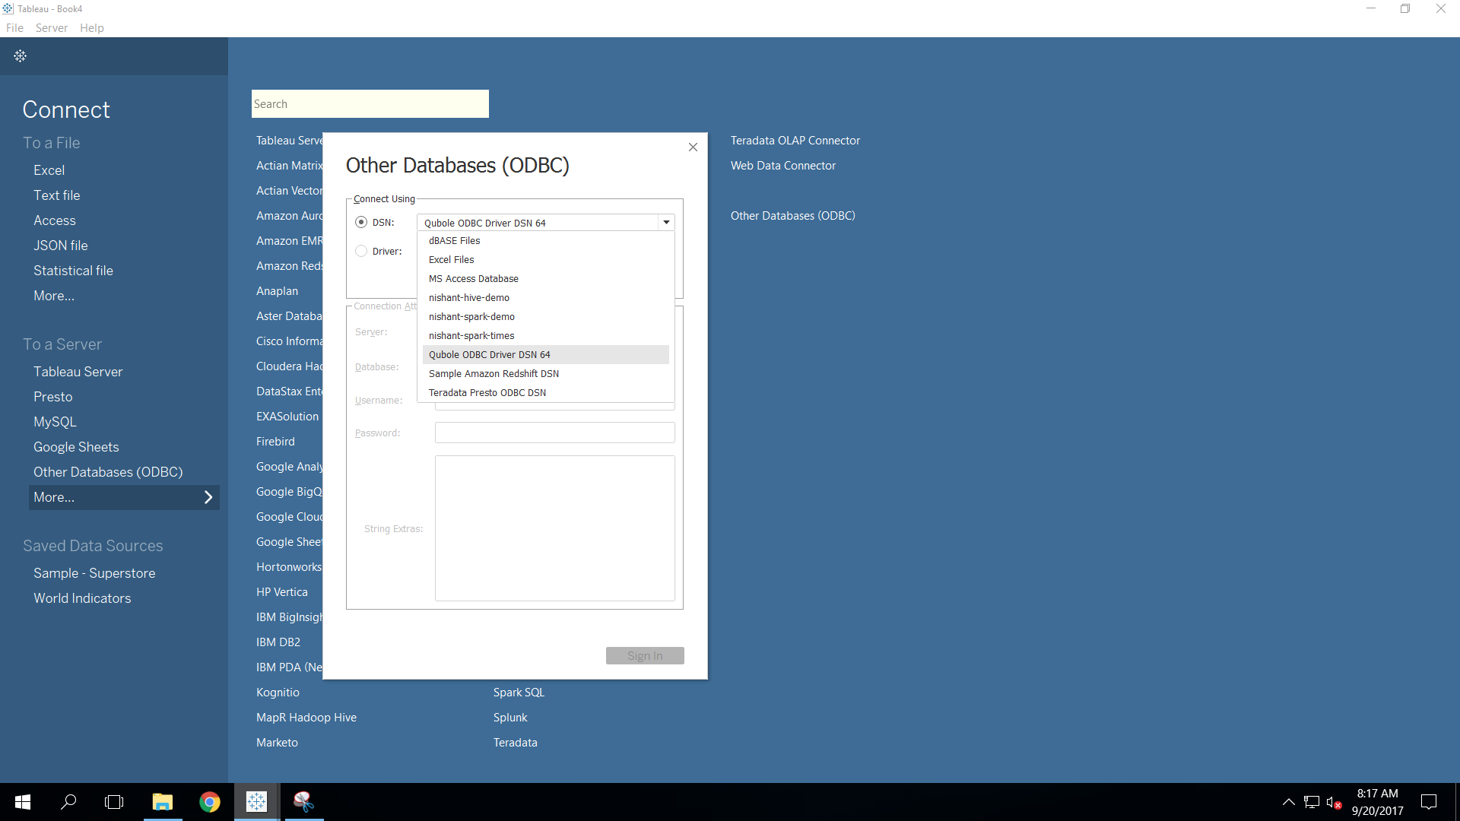The width and height of the screenshot is (1460, 821).
Task: Choose Qubole ODBC Driver DSN 64 option
Action: point(545,355)
